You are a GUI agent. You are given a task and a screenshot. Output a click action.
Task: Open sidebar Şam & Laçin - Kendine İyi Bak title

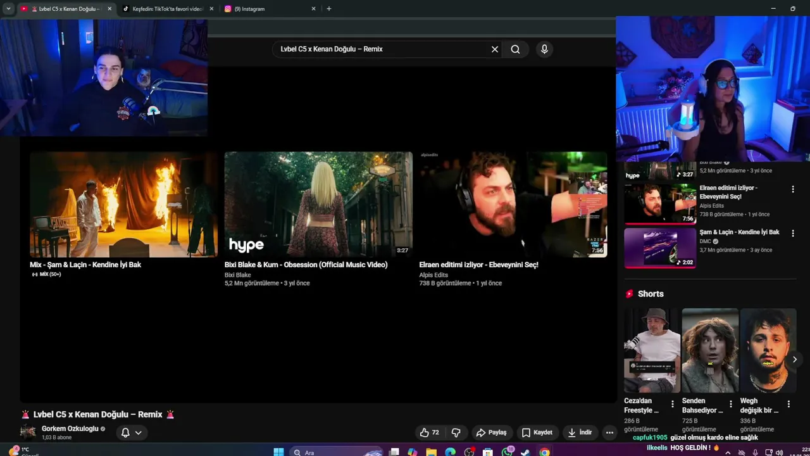click(x=739, y=232)
